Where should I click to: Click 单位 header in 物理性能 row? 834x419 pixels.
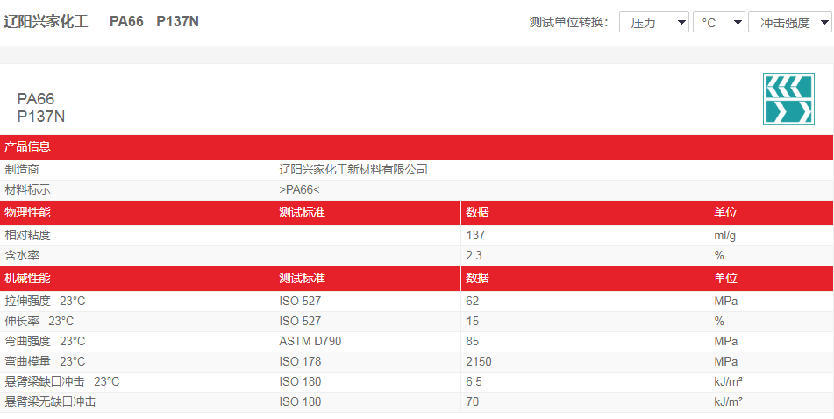click(725, 213)
